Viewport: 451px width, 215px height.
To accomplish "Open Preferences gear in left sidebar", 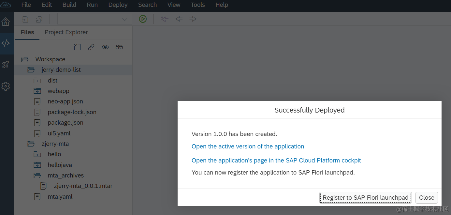I will pos(6,86).
